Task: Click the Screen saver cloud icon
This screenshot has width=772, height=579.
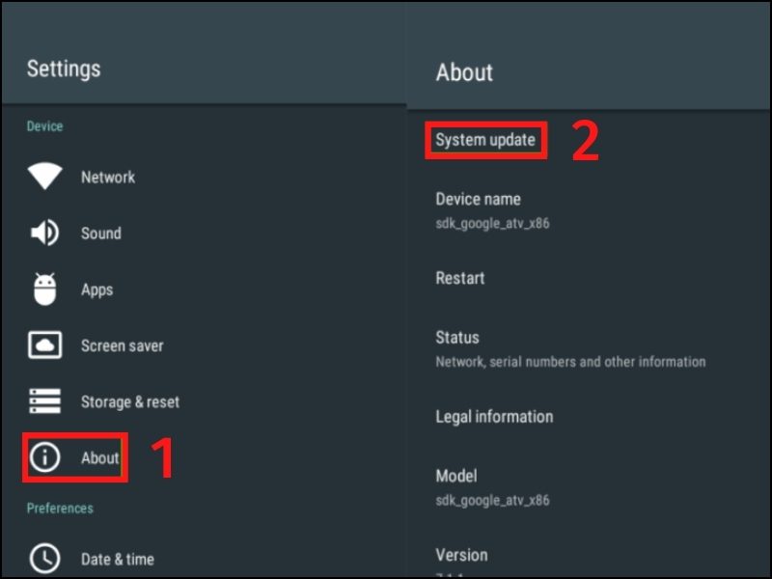Action: pos(45,345)
